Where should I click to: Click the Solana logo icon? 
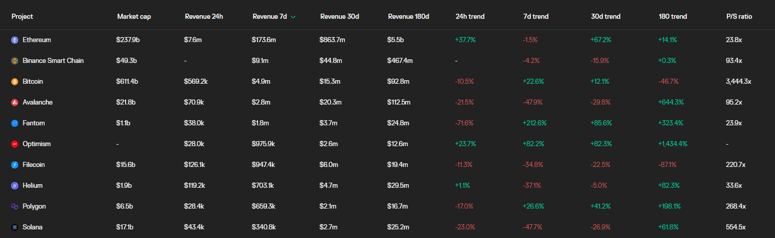[15, 227]
